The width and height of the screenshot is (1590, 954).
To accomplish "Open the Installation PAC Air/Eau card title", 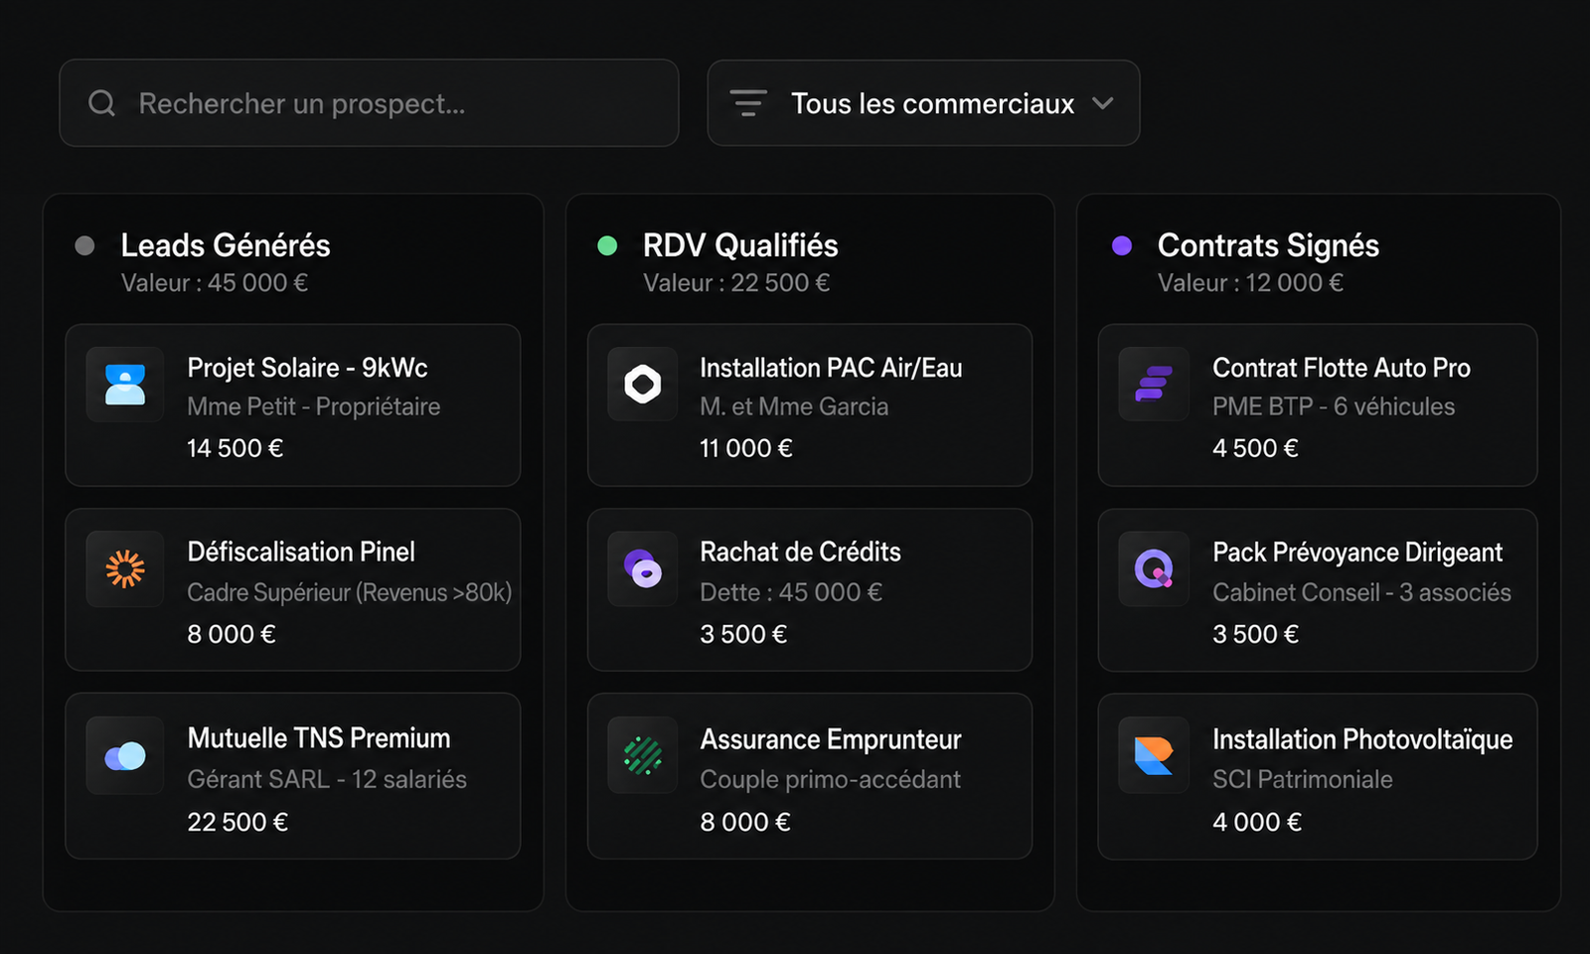I will [x=831, y=368].
